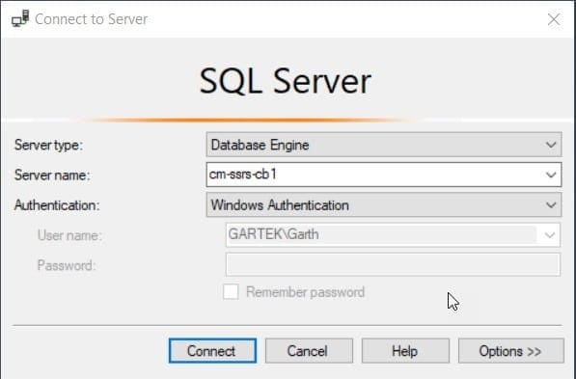Viewport: 576px width, 379px height.
Task: Click the Windows Authentication combo box
Action: (x=383, y=204)
